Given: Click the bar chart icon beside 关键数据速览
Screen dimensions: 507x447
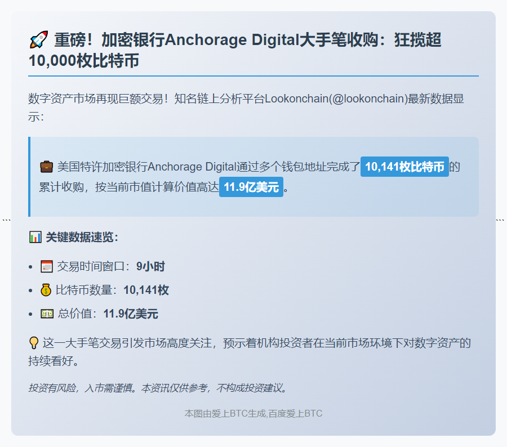Looking at the screenshot, I should point(35,237).
